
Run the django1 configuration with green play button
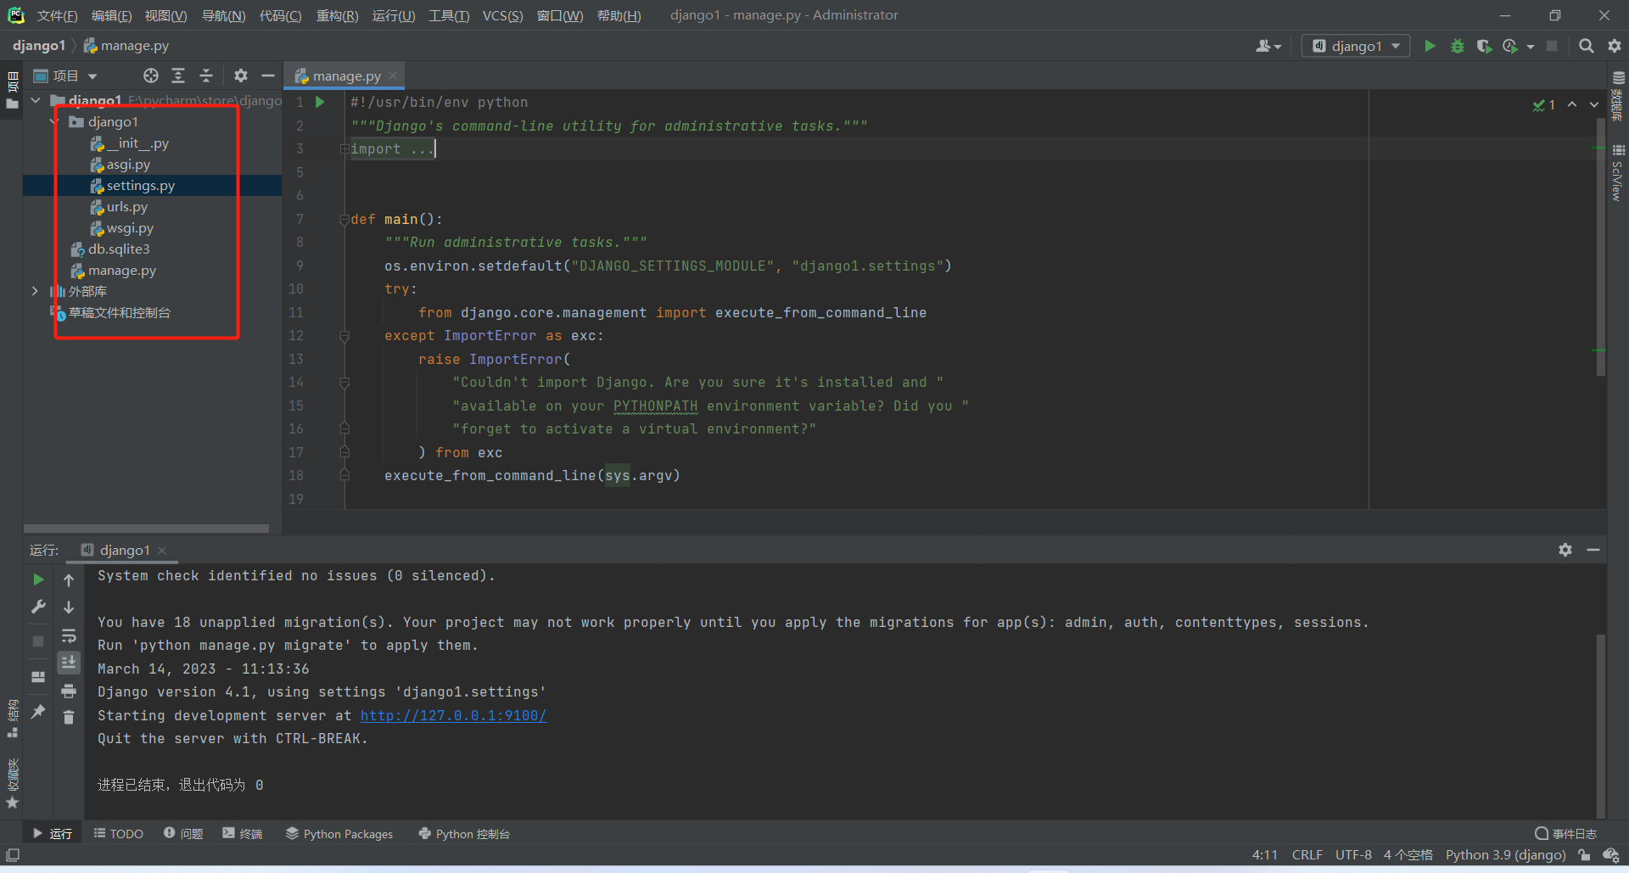(1430, 46)
